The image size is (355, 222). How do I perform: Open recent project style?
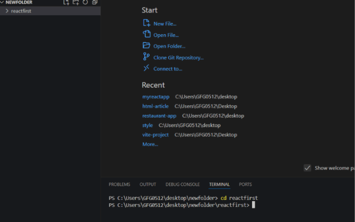[147, 125]
